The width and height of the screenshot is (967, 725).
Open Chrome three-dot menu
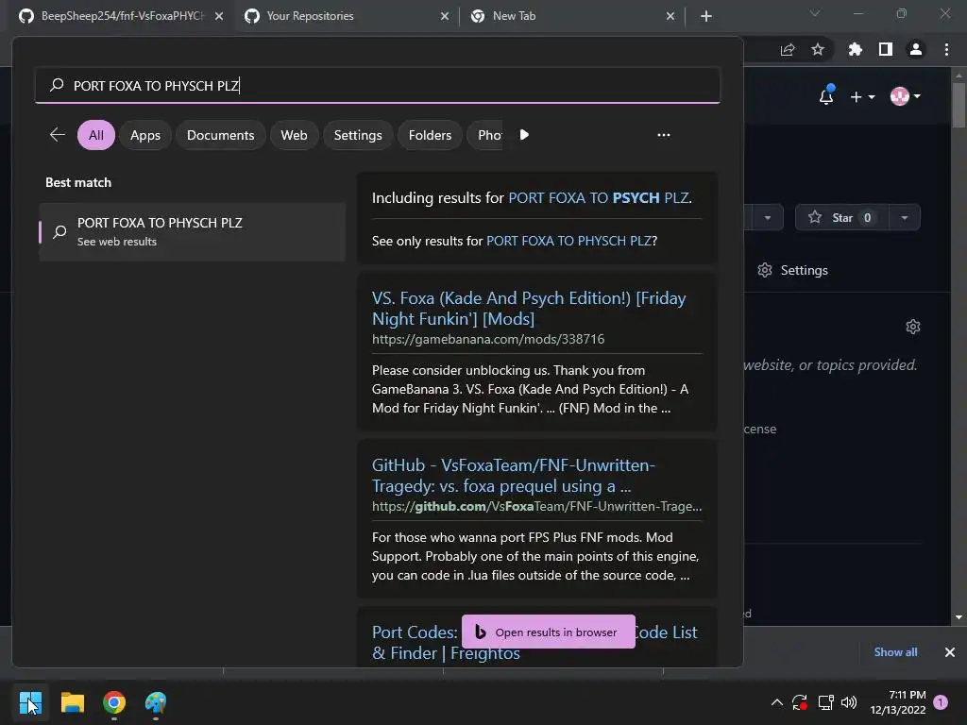[x=946, y=49]
